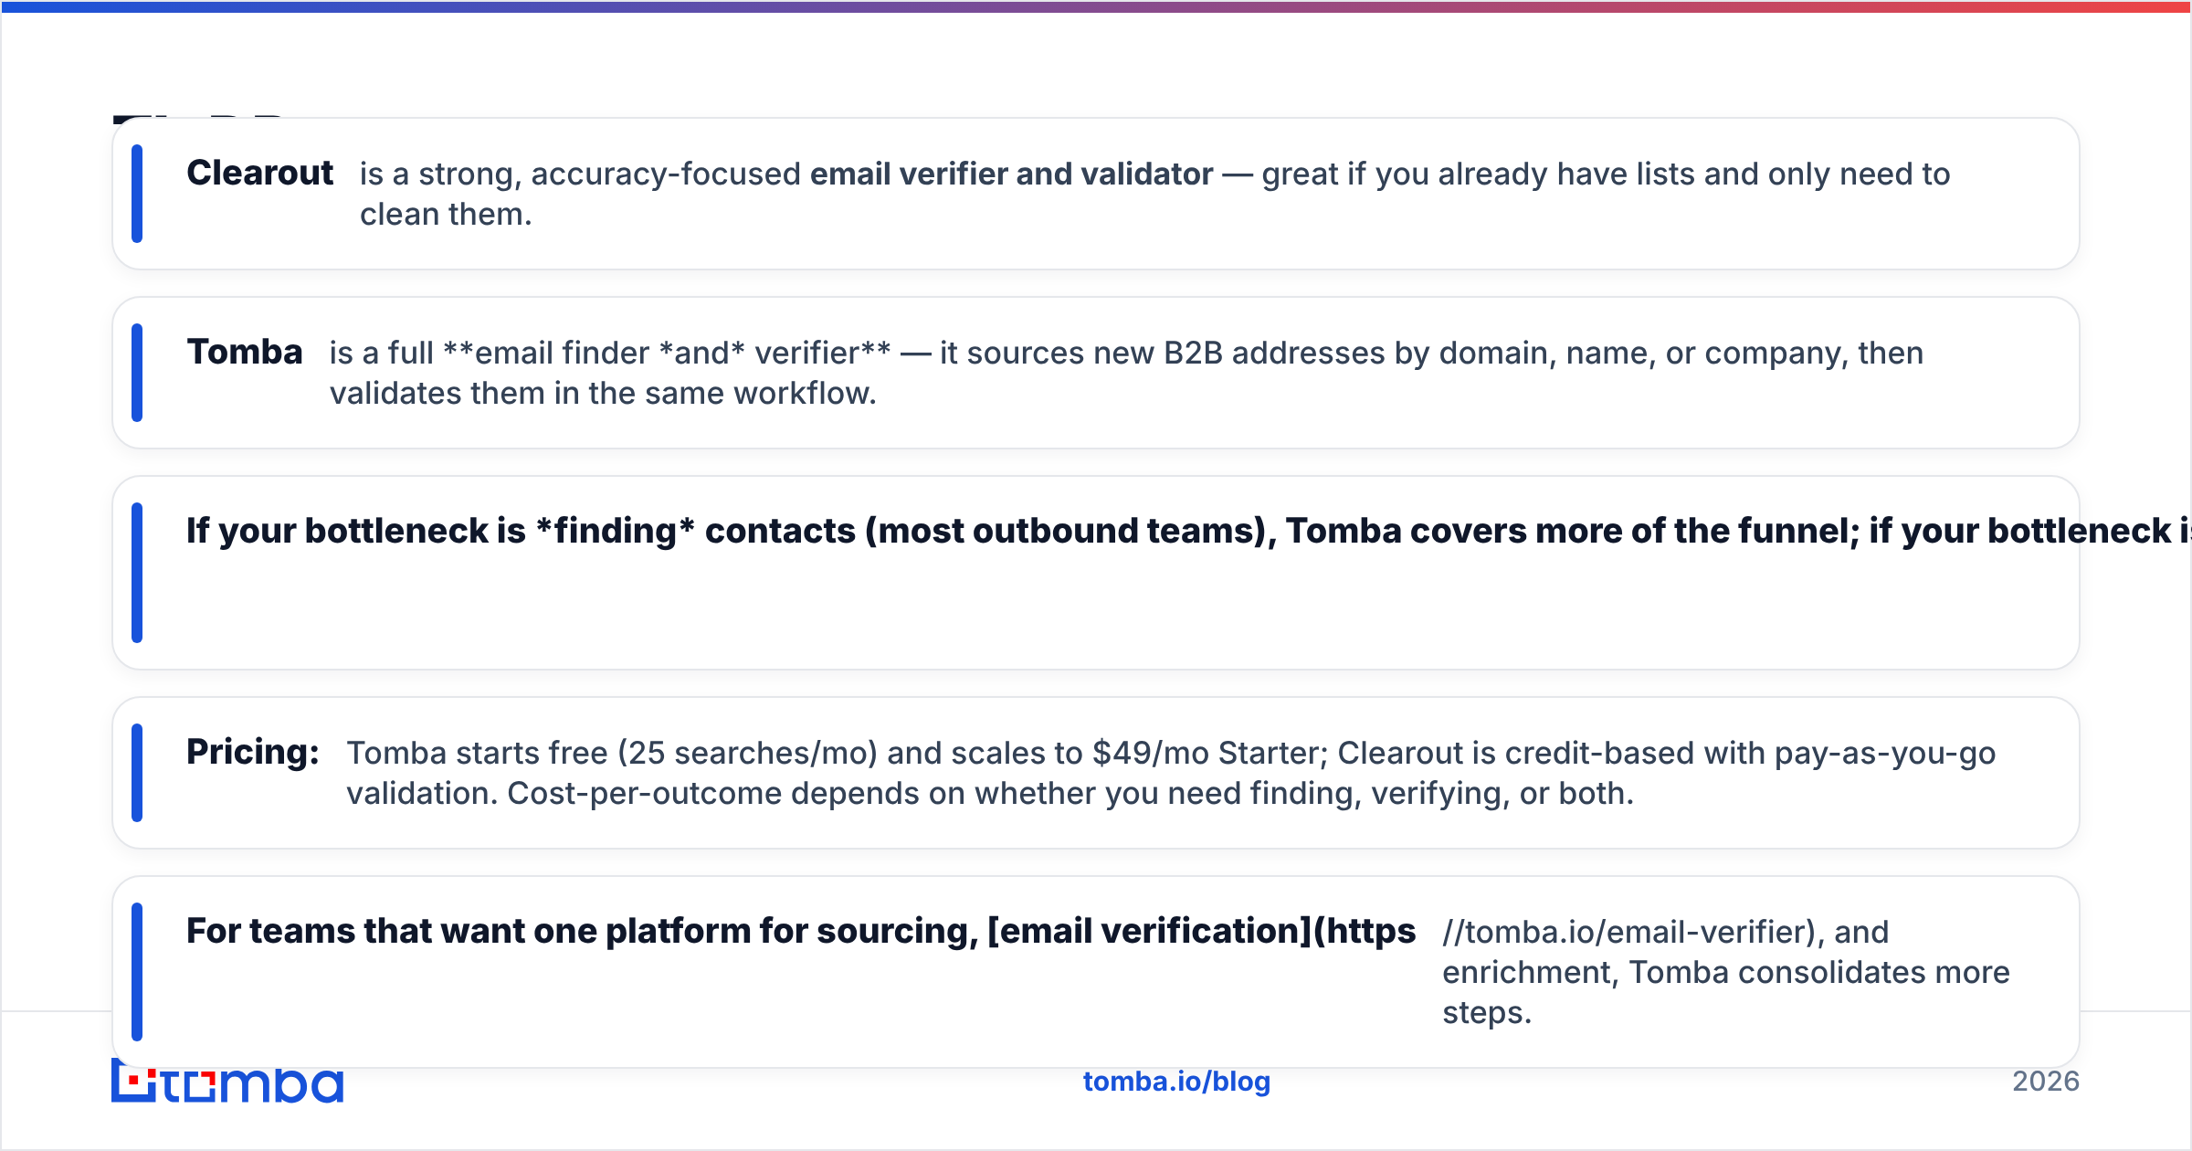The height and width of the screenshot is (1151, 2192).
Task: Click the Pricing: heading
Action: click(x=253, y=752)
